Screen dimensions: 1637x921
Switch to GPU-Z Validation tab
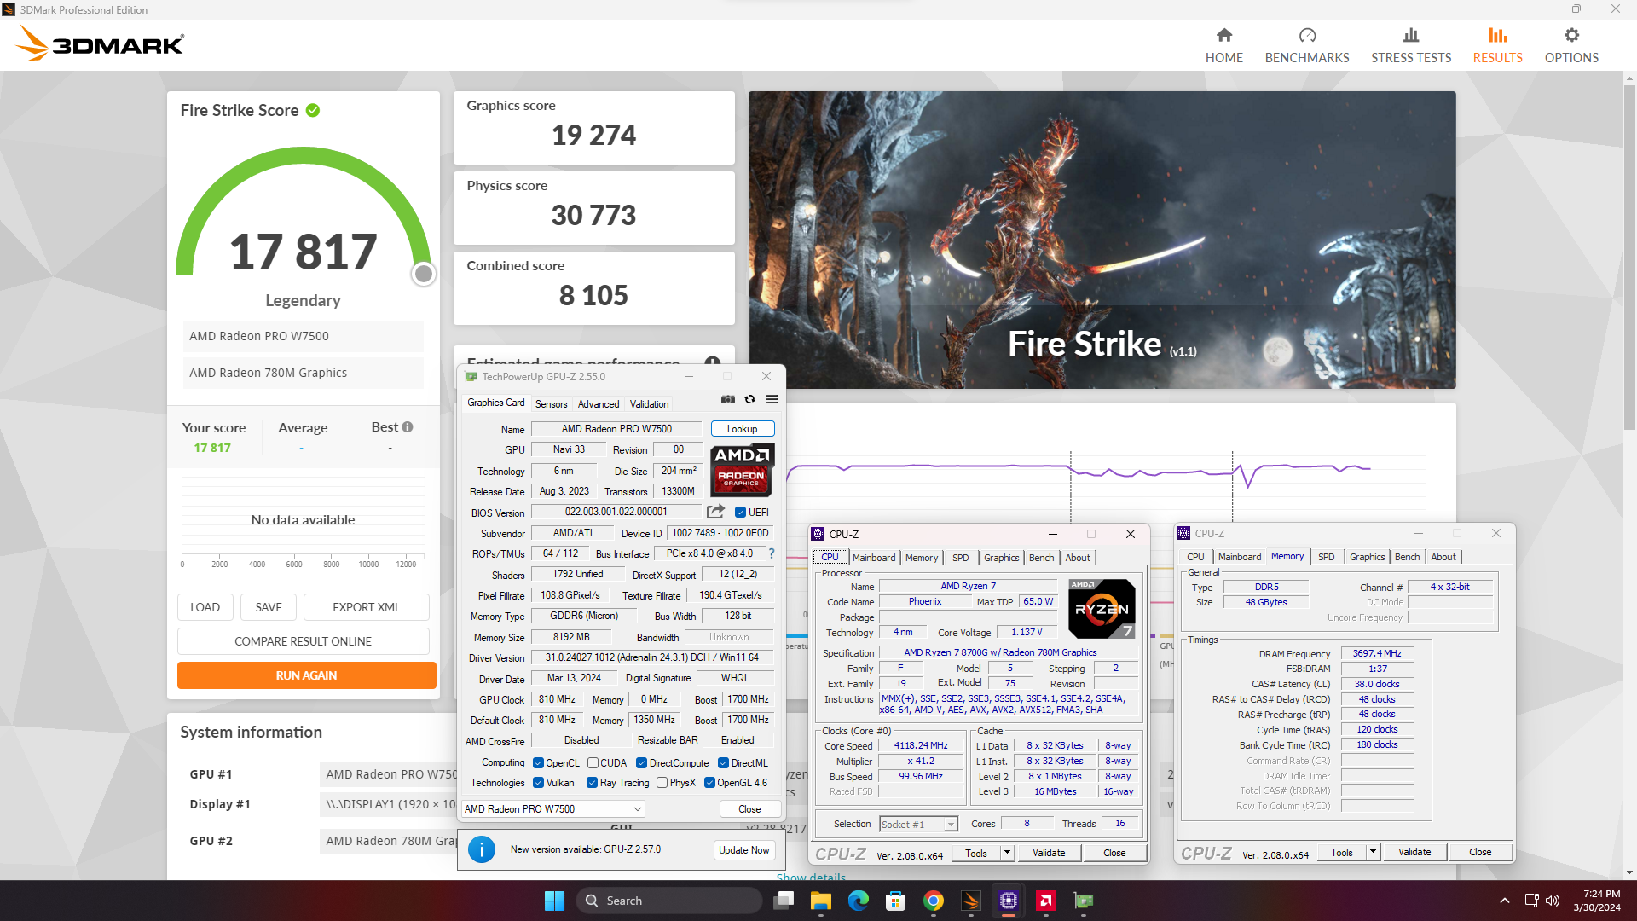pyautogui.click(x=649, y=404)
